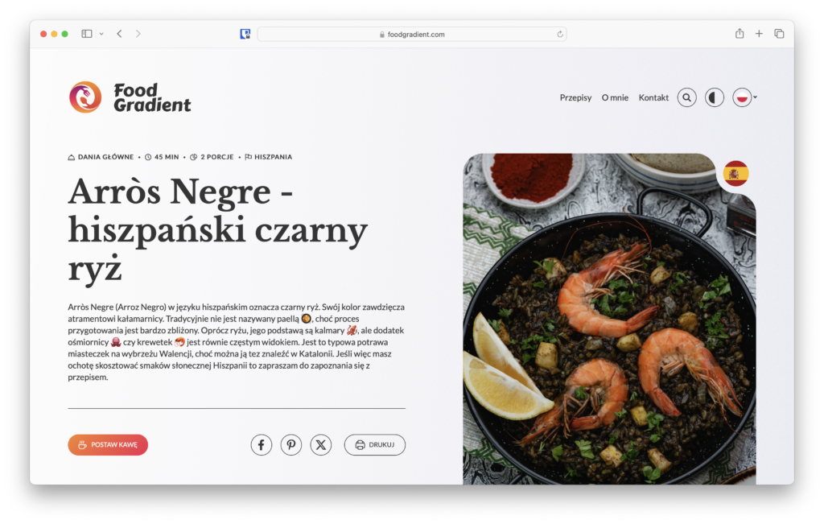This screenshot has height=524, width=824.
Task: Click the Safari share icon
Action: coord(739,34)
